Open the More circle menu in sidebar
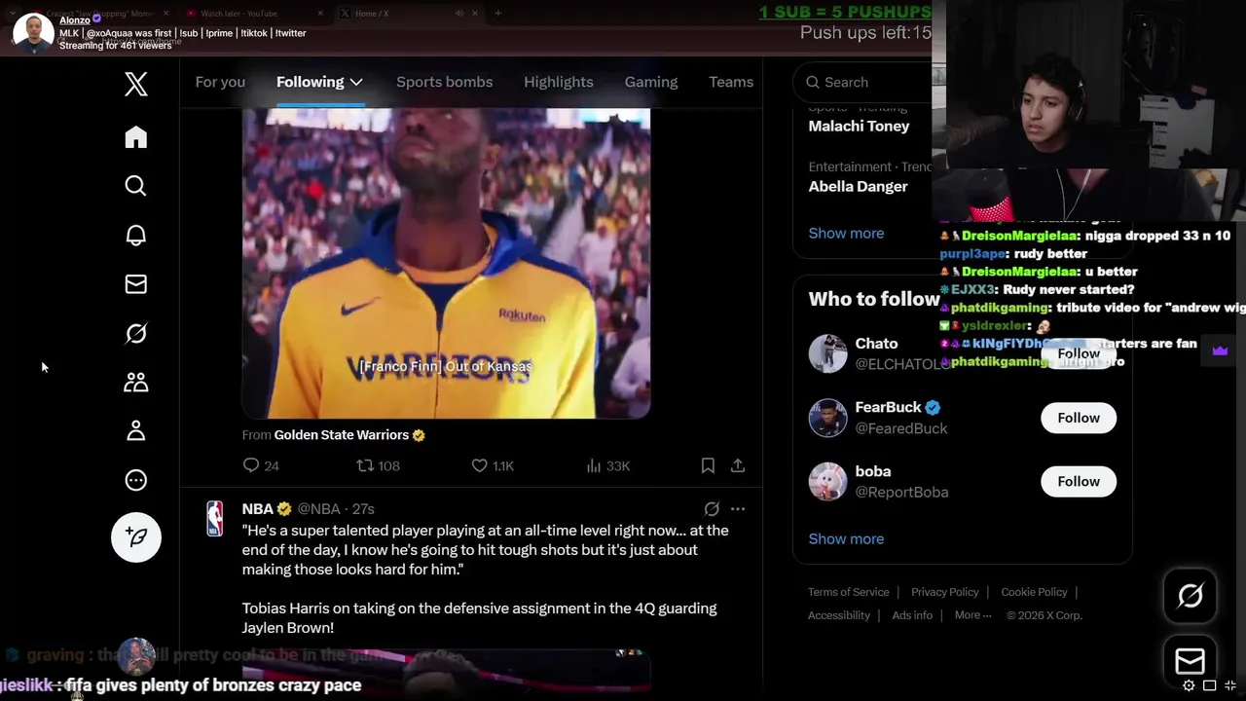 pos(136,480)
